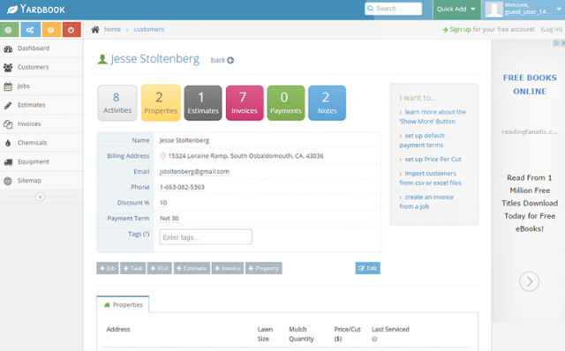The image size is (565, 351).
Task: Open the 0 Payments tile
Action: click(286, 103)
